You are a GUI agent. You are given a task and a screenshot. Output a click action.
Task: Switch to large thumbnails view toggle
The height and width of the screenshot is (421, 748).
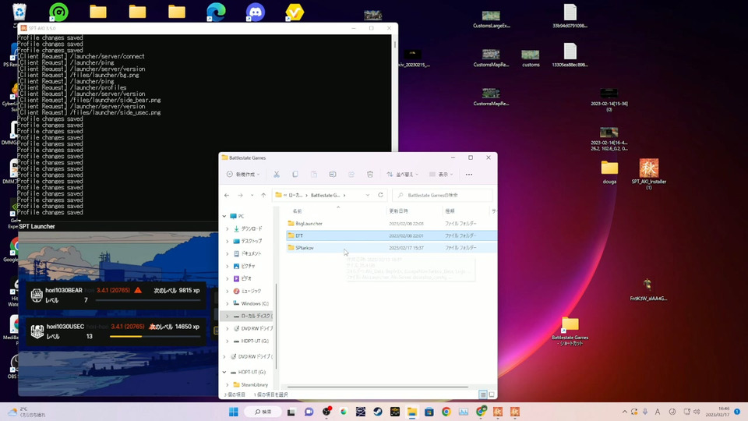491,394
